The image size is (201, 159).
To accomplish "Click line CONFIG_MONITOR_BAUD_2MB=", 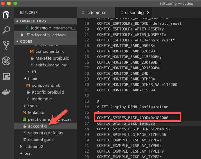I will (124, 73).
